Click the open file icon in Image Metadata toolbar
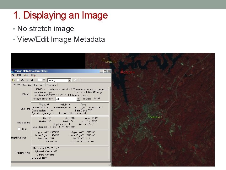 [13, 80]
